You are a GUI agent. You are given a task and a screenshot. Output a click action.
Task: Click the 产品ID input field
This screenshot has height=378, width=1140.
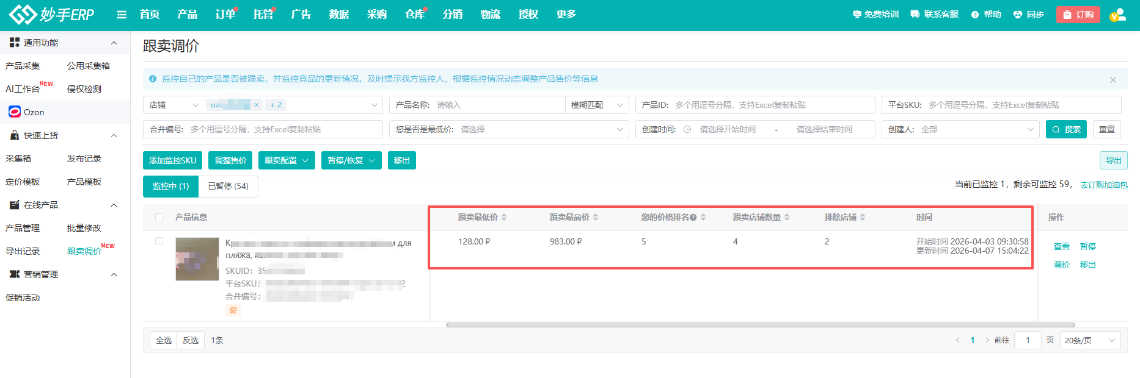[755, 105]
